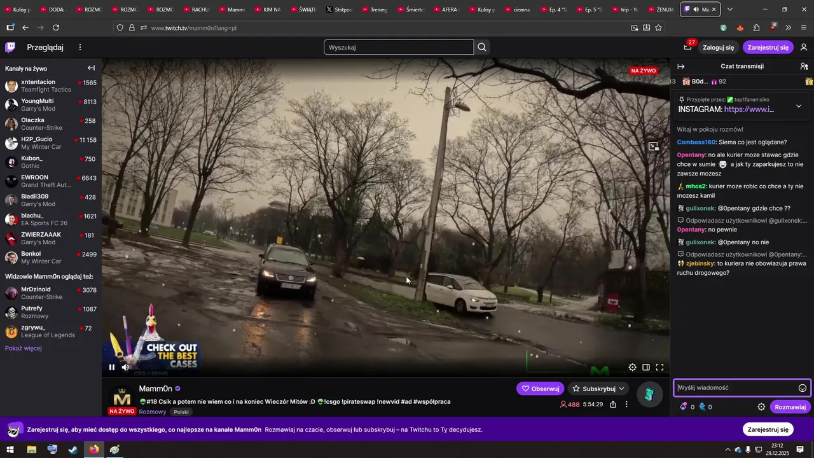Open MrDzinold recommended channel
This screenshot has height=458, width=814.
pos(51,293)
